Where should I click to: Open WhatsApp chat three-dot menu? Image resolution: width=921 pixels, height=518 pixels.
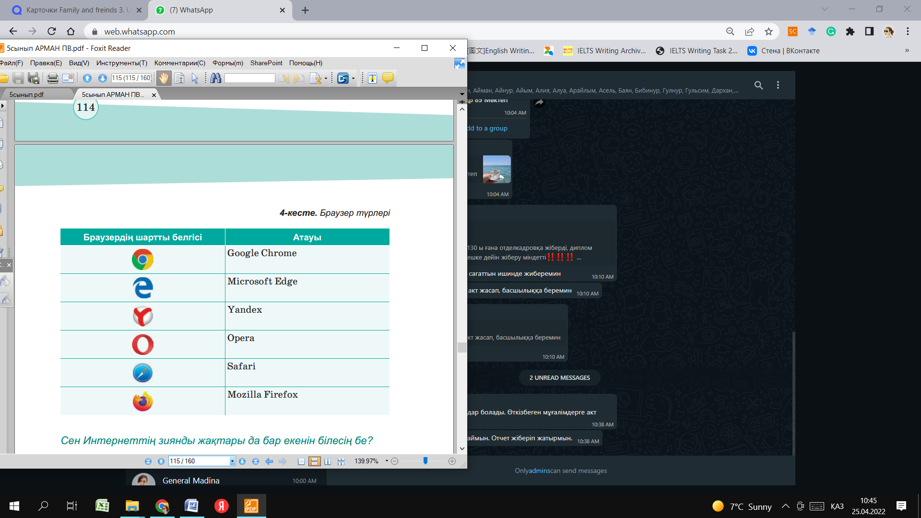tap(778, 85)
